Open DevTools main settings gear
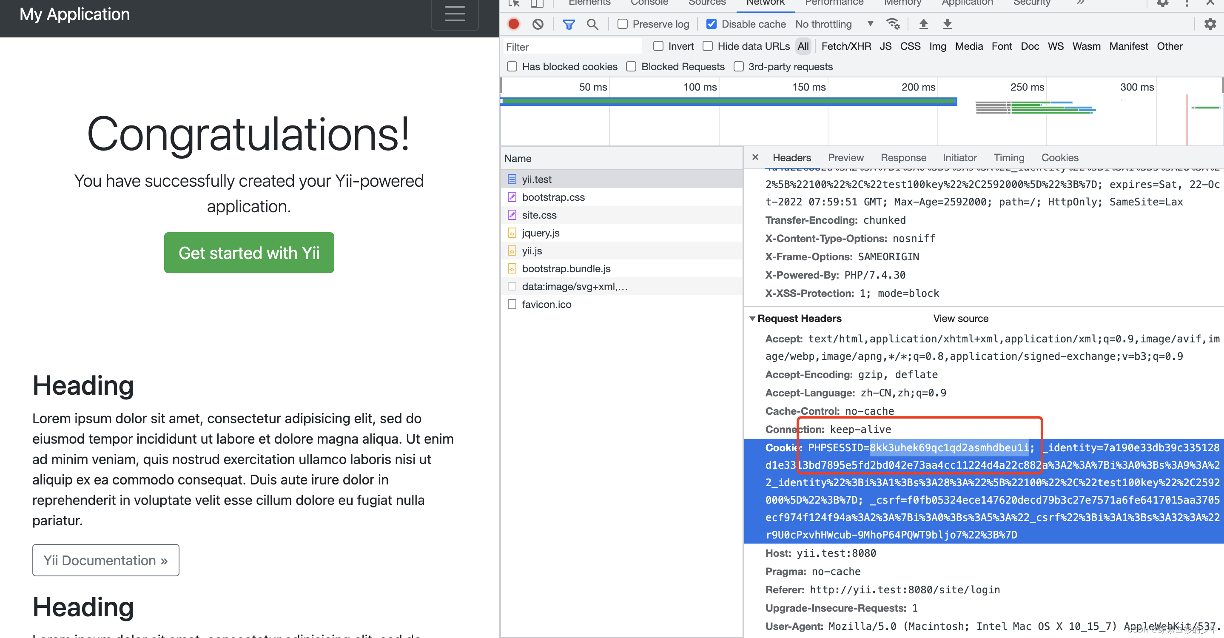1224x638 pixels. pyautogui.click(x=1162, y=3)
